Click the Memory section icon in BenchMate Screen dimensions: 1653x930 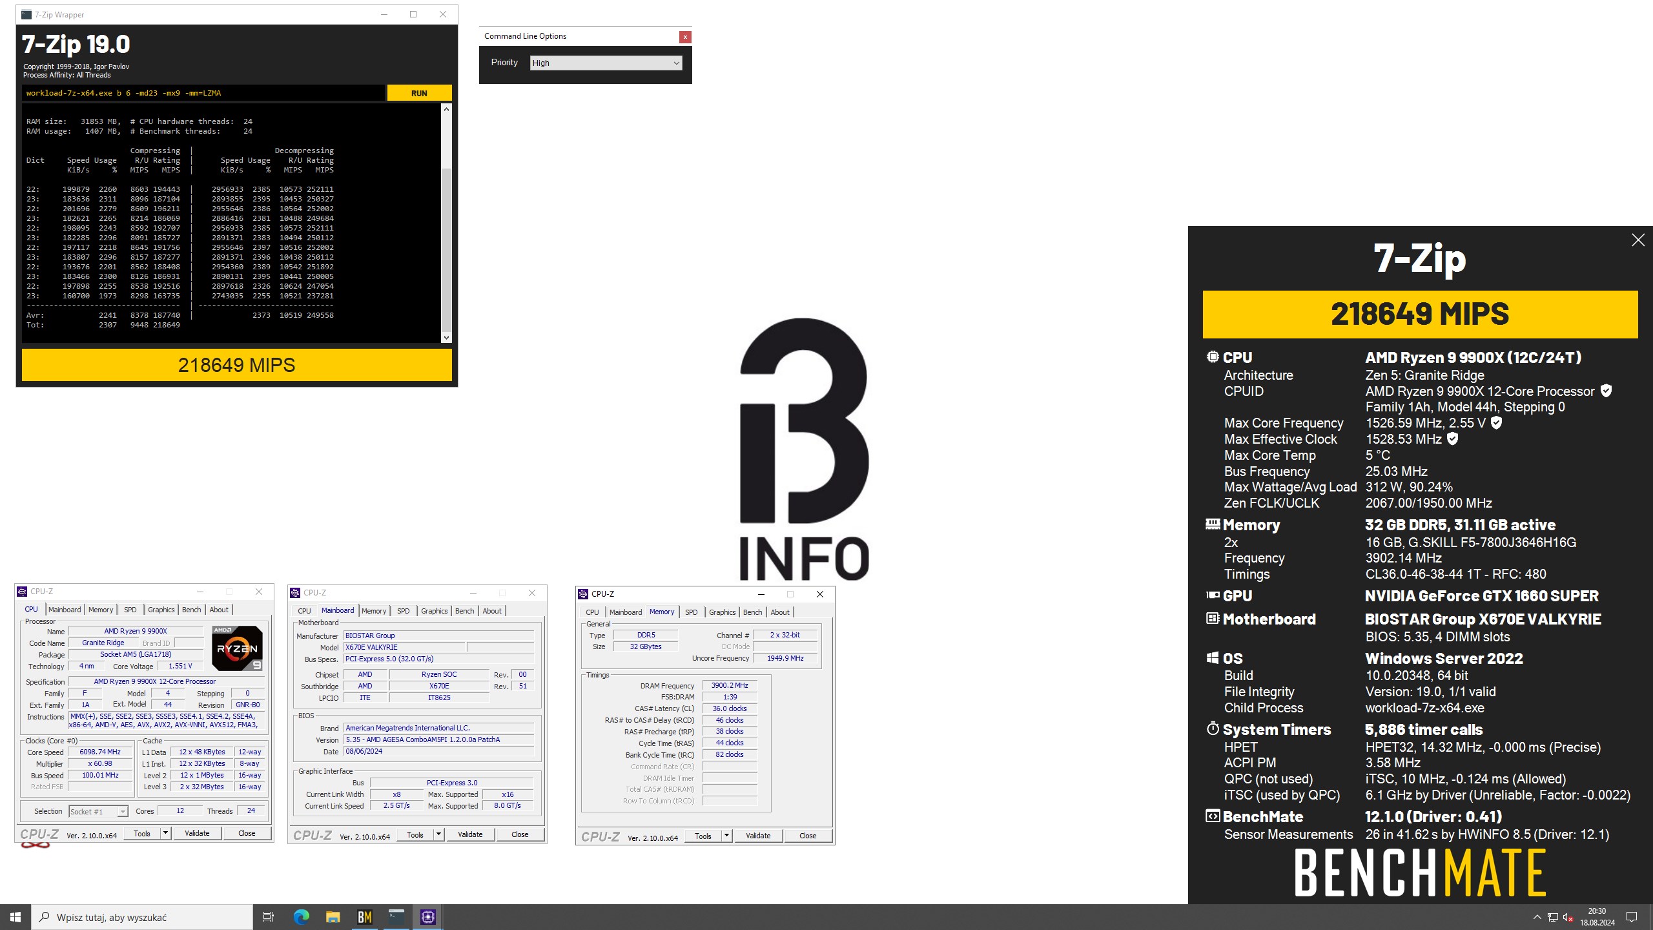coord(1213,524)
